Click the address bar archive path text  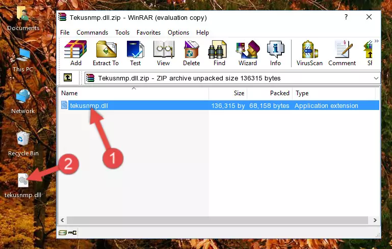coord(189,78)
